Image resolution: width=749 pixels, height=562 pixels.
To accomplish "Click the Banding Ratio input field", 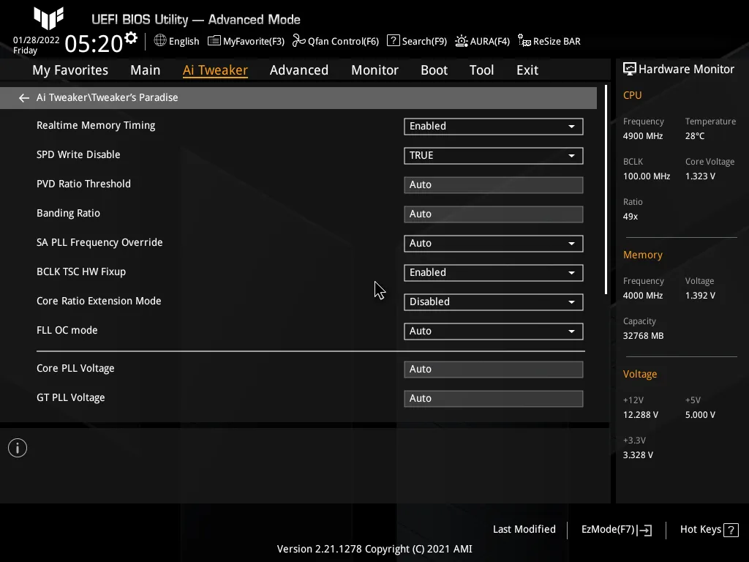I will [x=494, y=214].
